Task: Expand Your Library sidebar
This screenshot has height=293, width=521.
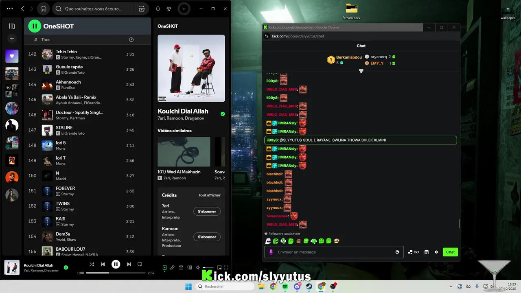Action: pos(12,26)
